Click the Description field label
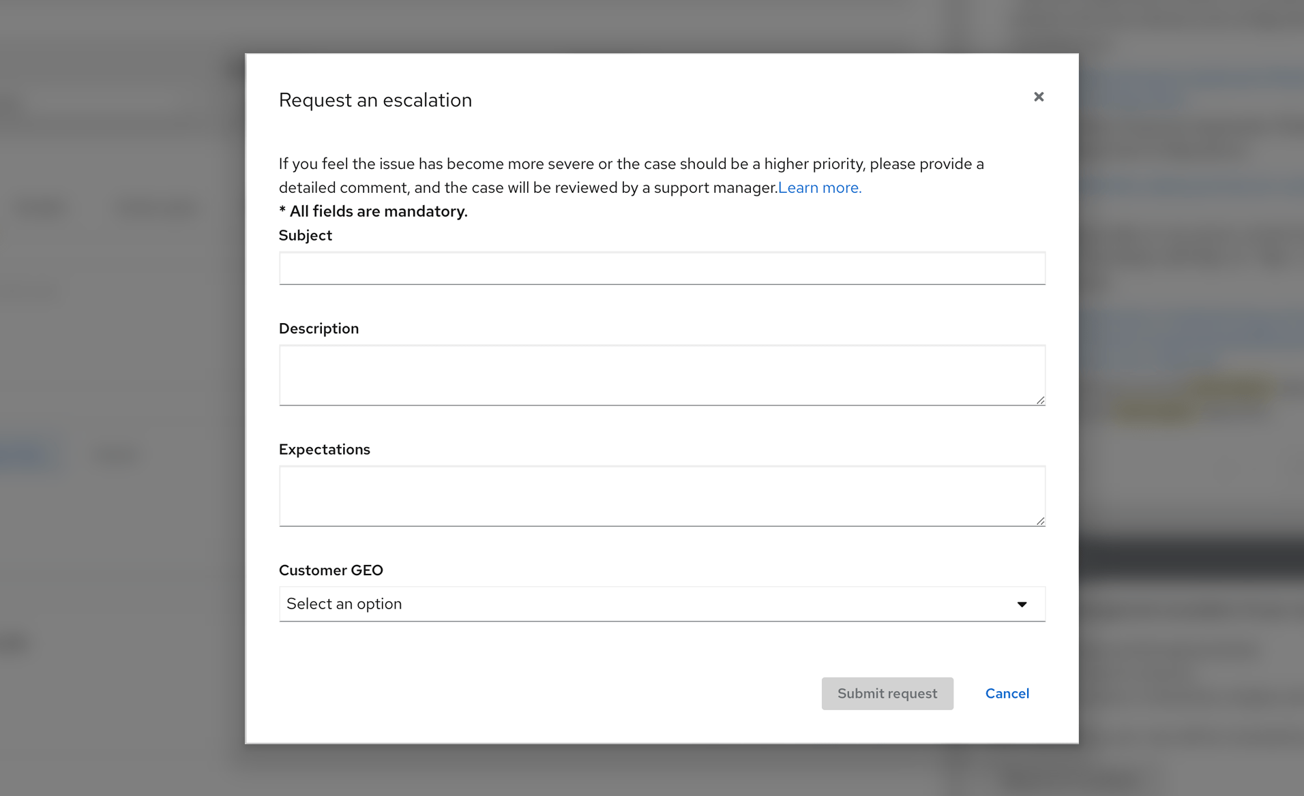The image size is (1304, 796). [318, 328]
